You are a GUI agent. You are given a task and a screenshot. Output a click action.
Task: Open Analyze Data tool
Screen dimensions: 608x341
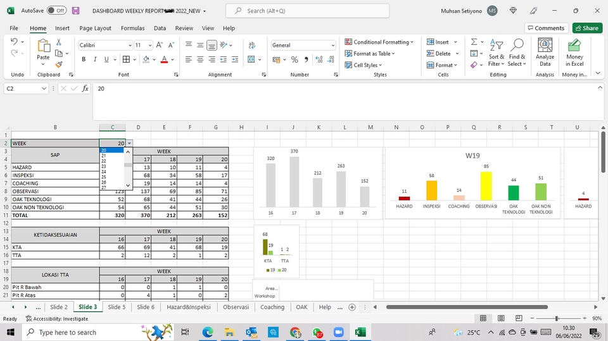(545, 53)
